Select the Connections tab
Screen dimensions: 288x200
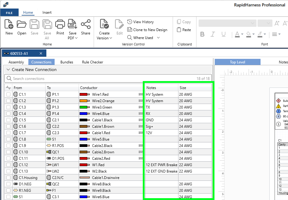click(x=41, y=62)
